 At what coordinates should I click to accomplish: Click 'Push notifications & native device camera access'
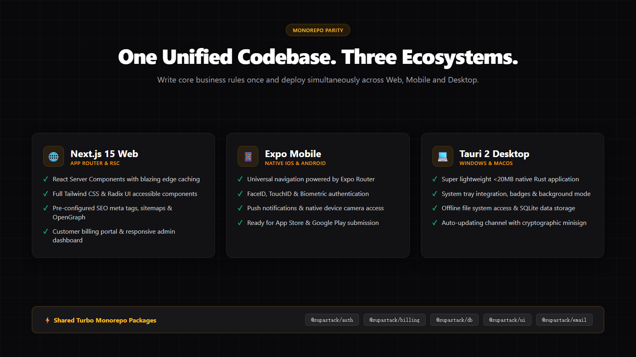pyautogui.click(x=316, y=208)
